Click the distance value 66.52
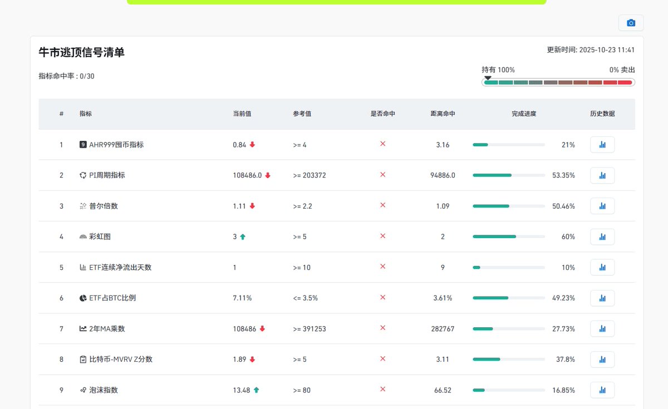Viewport: 668px width, 409px height. 443,390
